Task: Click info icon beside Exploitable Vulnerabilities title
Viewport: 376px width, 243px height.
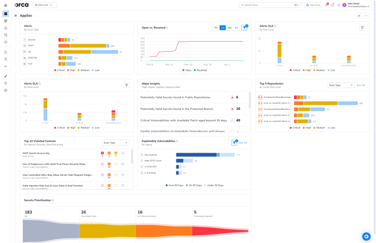Action: 177,141
